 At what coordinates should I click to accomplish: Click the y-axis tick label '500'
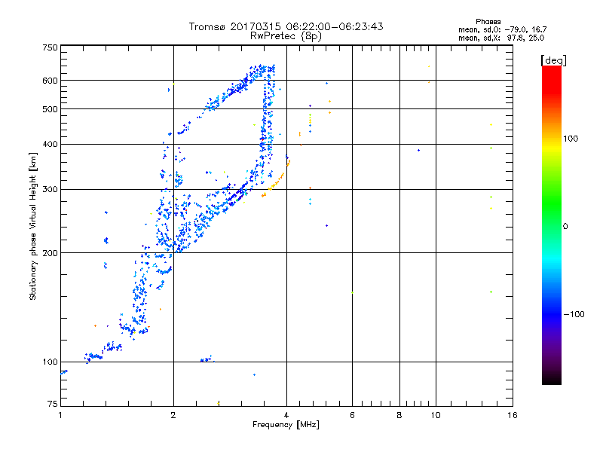point(50,109)
